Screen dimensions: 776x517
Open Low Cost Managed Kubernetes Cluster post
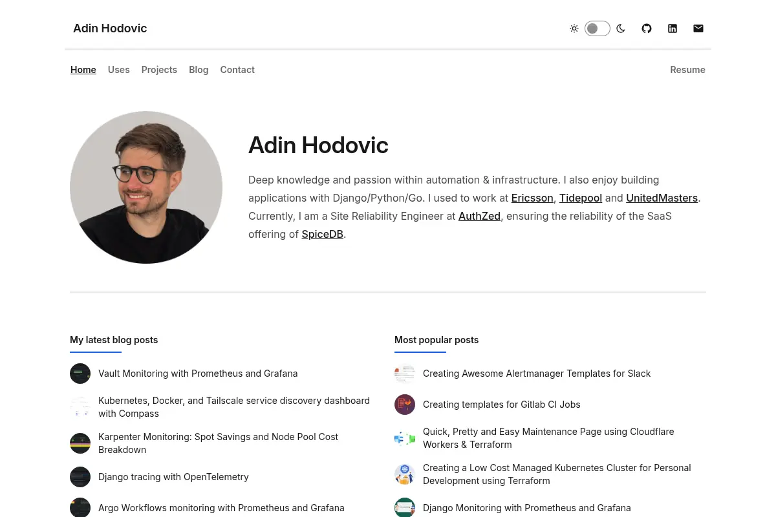tap(557, 474)
